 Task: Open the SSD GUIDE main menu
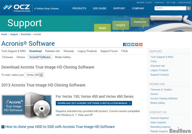pyautogui.click(x=100, y=8)
